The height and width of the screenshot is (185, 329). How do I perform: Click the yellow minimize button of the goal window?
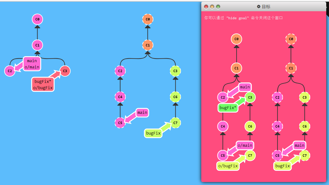point(212,7)
